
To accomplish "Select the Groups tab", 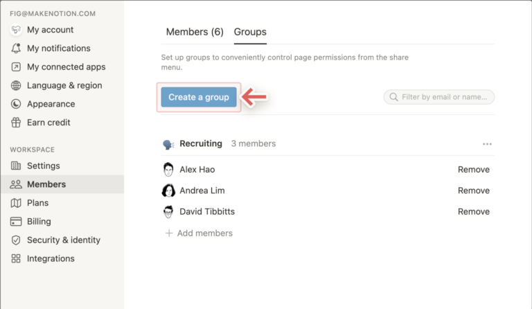I will click(250, 32).
